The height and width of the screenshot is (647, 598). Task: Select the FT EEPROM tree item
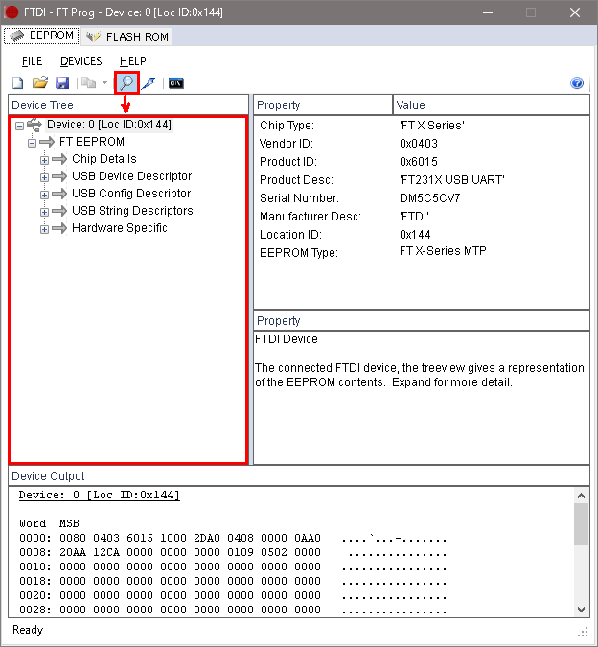92,142
